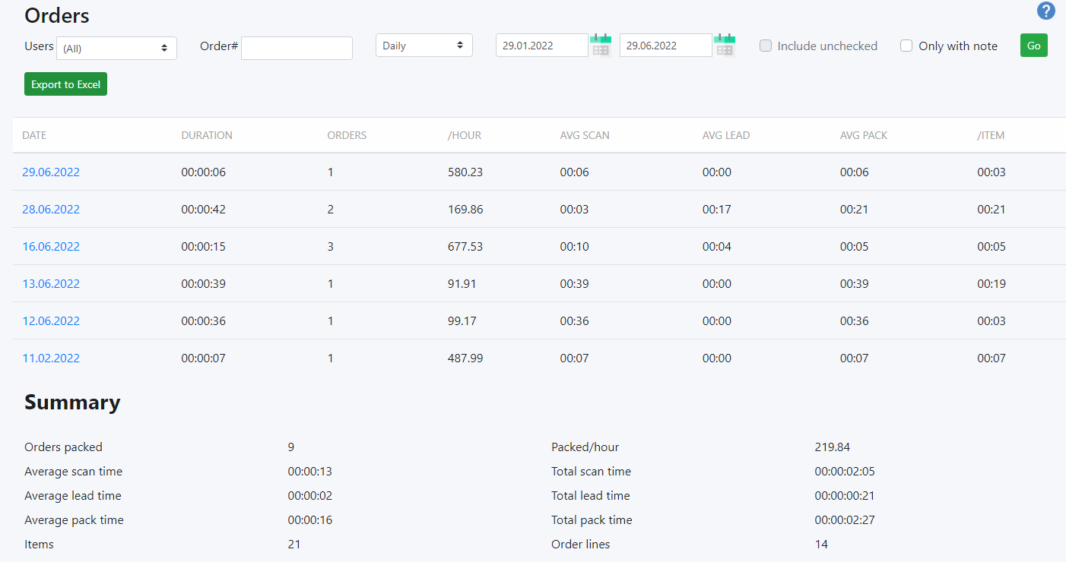Viewport: 1066px width, 562px height.
Task: Click the green Go button
Action: (x=1033, y=45)
